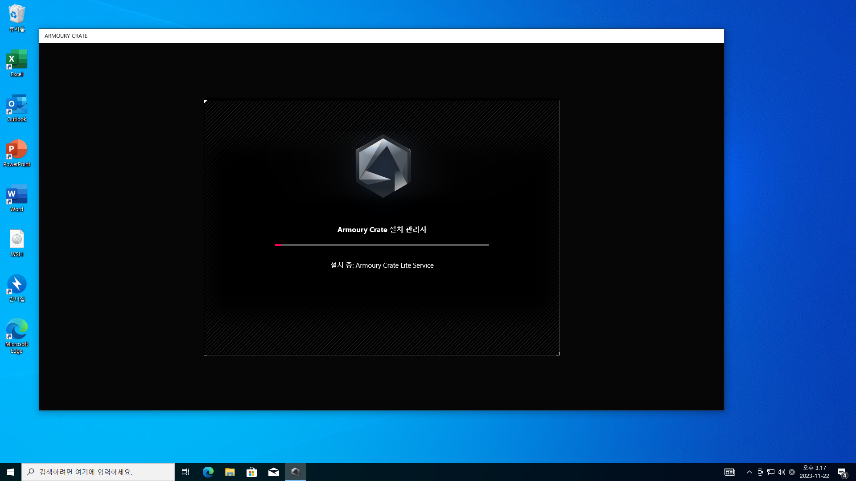This screenshot has width=856, height=481.
Task: Click the Armoury Crate hexagon logo
Action: pos(383,167)
